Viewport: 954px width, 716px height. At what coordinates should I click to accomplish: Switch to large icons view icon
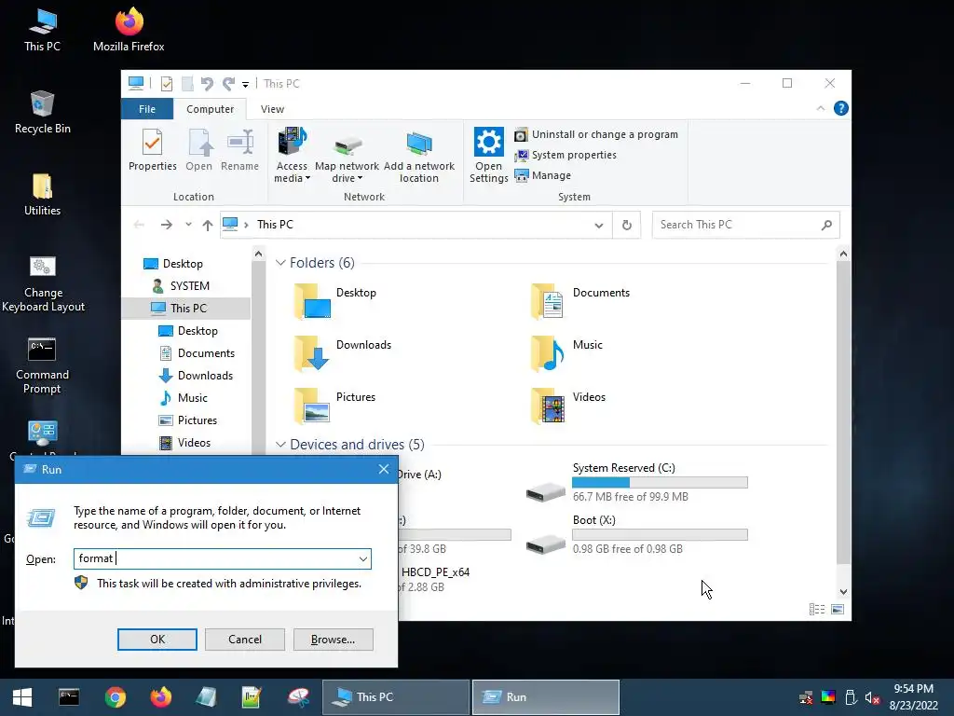click(x=838, y=609)
